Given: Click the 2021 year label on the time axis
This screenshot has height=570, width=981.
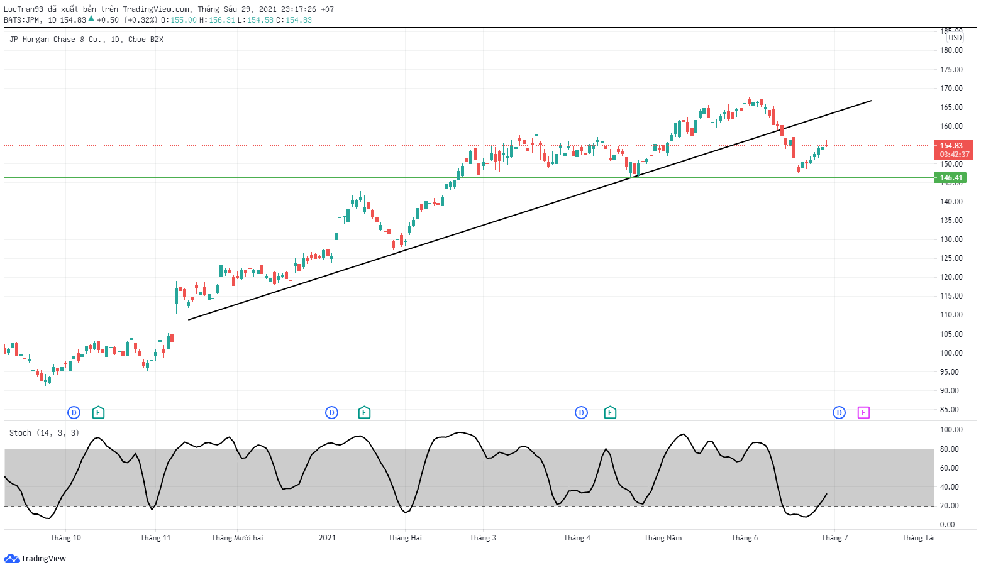Looking at the screenshot, I should (x=327, y=538).
